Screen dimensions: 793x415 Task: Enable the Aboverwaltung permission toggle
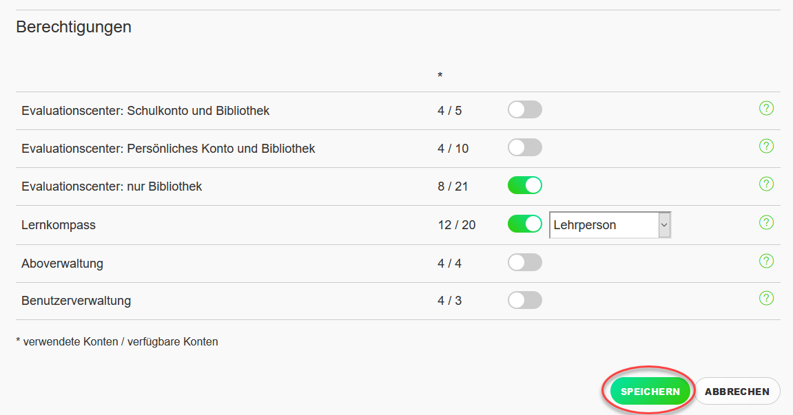point(525,262)
